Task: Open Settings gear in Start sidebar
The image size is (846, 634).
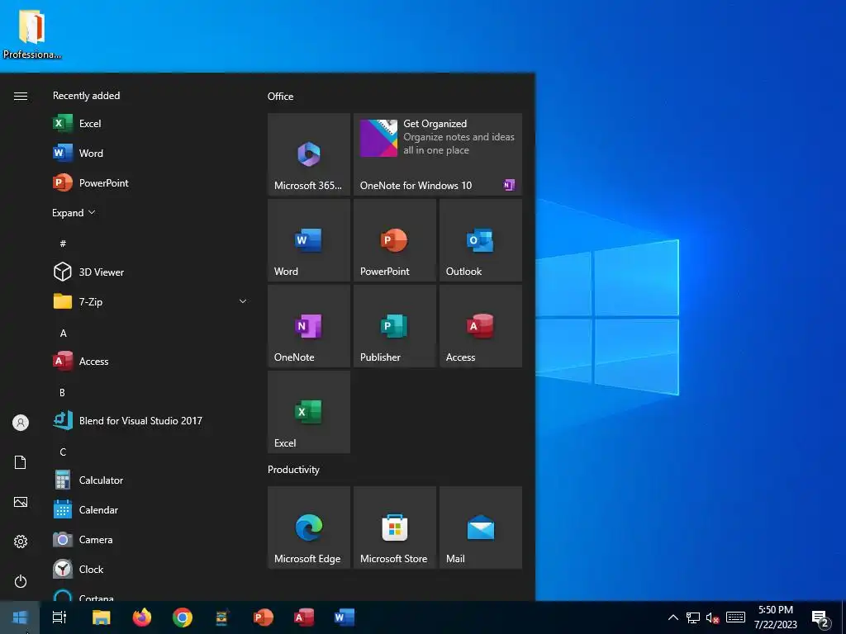Action: pos(21,542)
